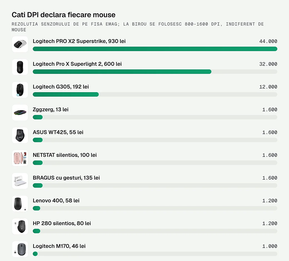Screen dimensions: 289x261
Task: Select the label 'ASUS WT425, 55 lei'
Action: coord(58,132)
